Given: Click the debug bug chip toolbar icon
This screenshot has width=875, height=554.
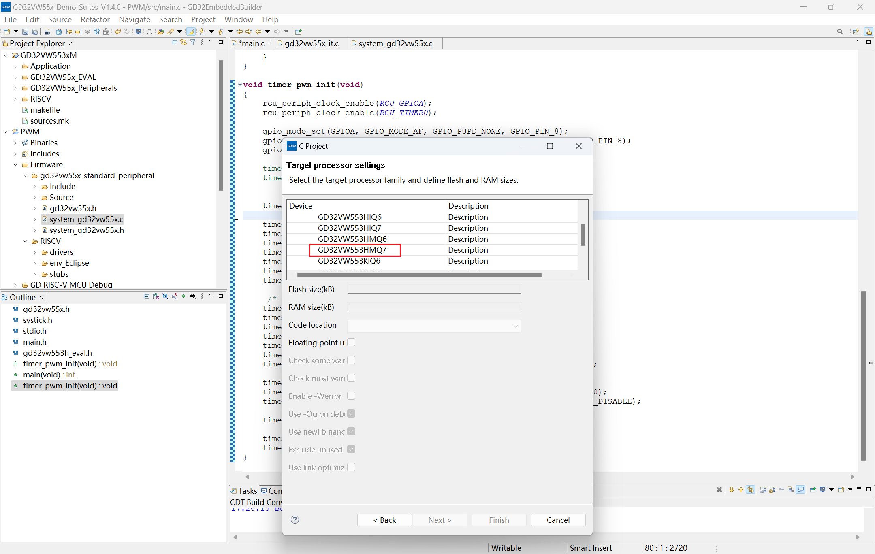Looking at the screenshot, I should pos(59,32).
